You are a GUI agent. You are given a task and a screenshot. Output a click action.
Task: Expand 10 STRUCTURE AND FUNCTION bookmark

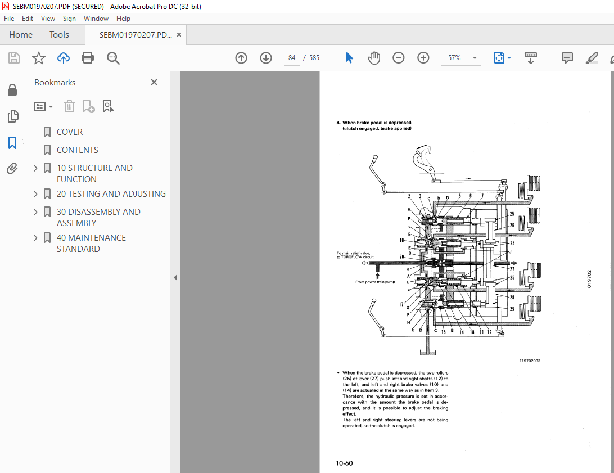pos(35,168)
